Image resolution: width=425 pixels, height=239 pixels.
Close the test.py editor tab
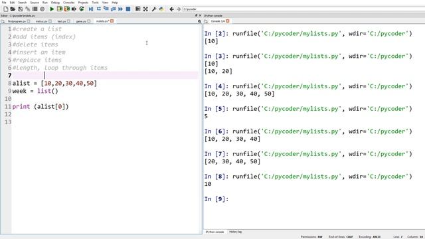(68, 21)
